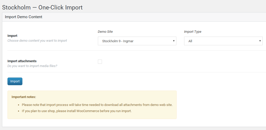Click the Stockholm — One-Click Import page title
This screenshot has width=266, height=130.
click(42, 7)
